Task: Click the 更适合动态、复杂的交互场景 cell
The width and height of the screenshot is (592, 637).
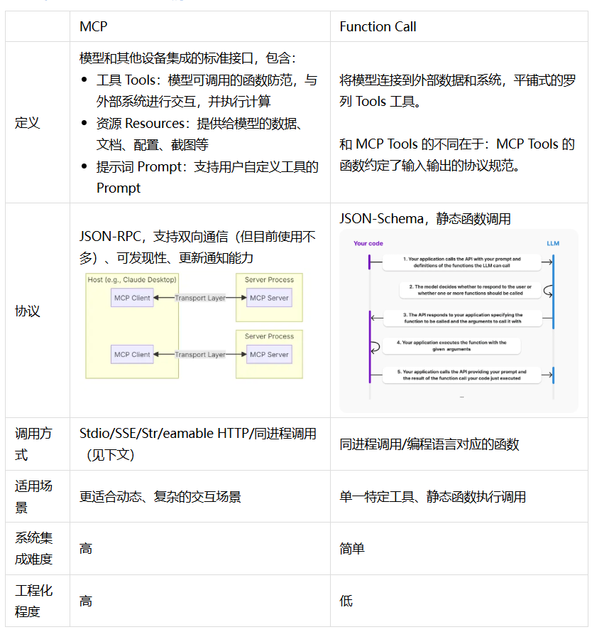Action: 160,496
